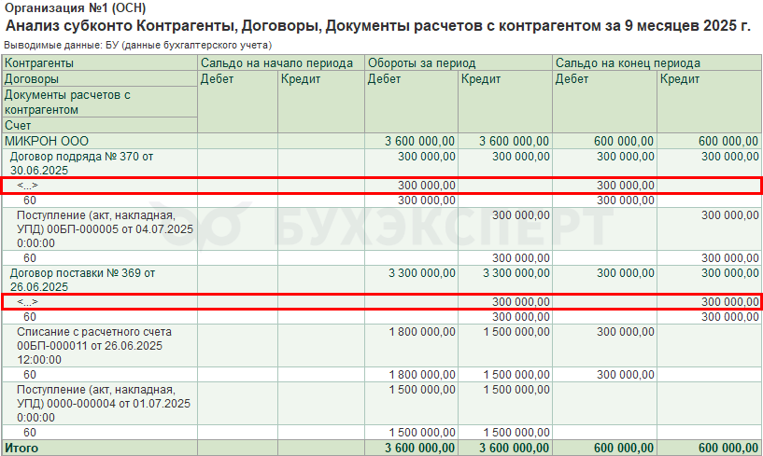Click МИКРОН ООО closing debit 600 000,00
763x456 pixels.
click(x=624, y=141)
